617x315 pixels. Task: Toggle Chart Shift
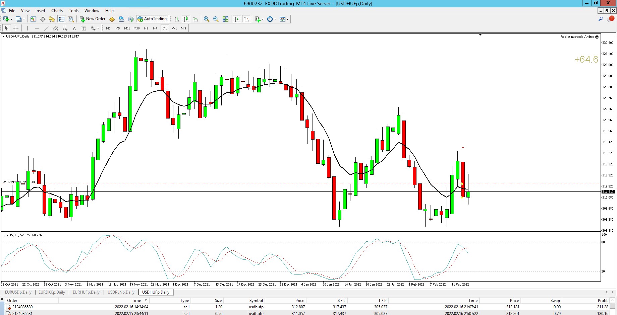point(246,19)
